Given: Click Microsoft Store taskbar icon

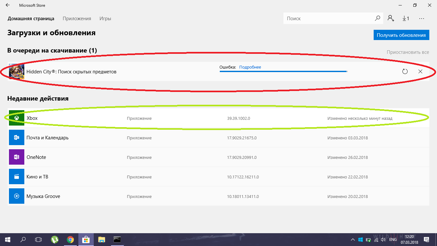Looking at the screenshot, I should [x=86, y=240].
